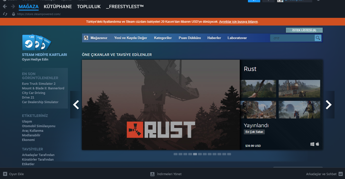
Task: Click the store search field
Action: [292, 38]
